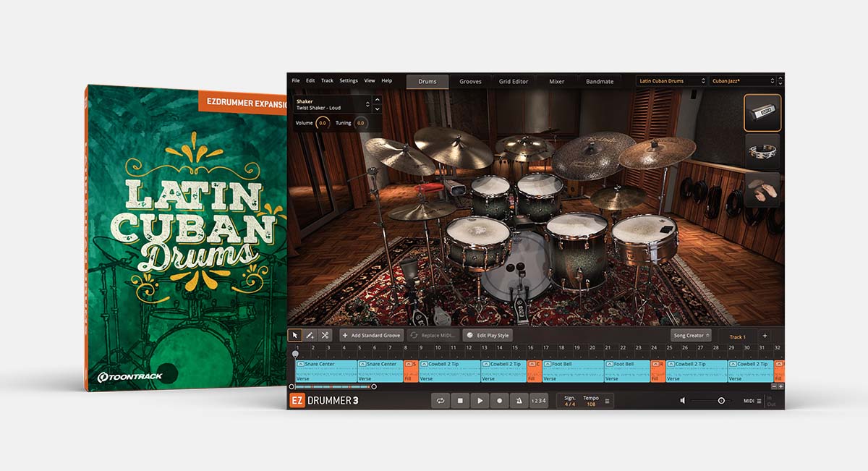
Task: Switch to the Mixer tab
Action: (x=556, y=81)
